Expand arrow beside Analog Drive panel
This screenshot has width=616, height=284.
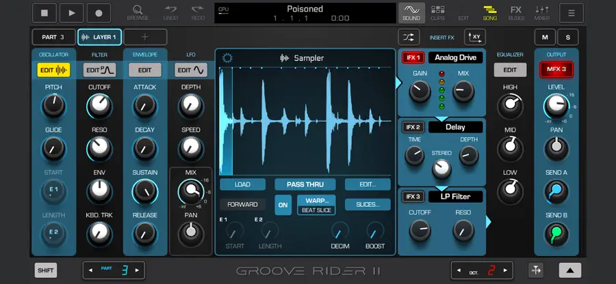pyautogui.click(x=398, y=83)
